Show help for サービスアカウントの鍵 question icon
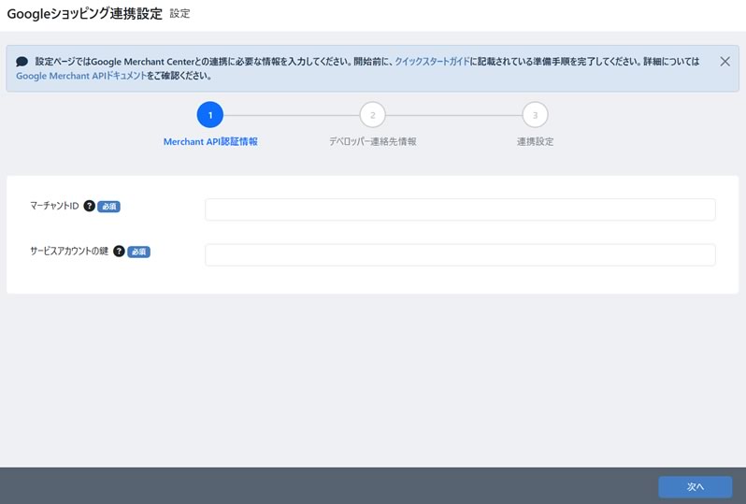 119,252
